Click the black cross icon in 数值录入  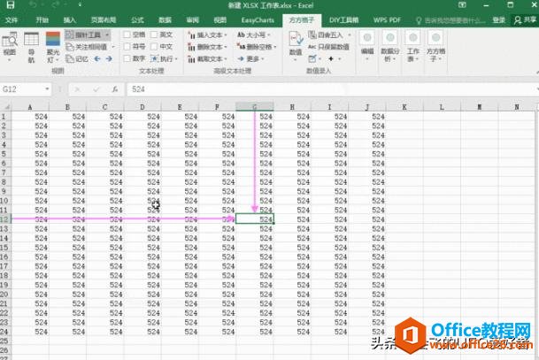click(331, 58)
